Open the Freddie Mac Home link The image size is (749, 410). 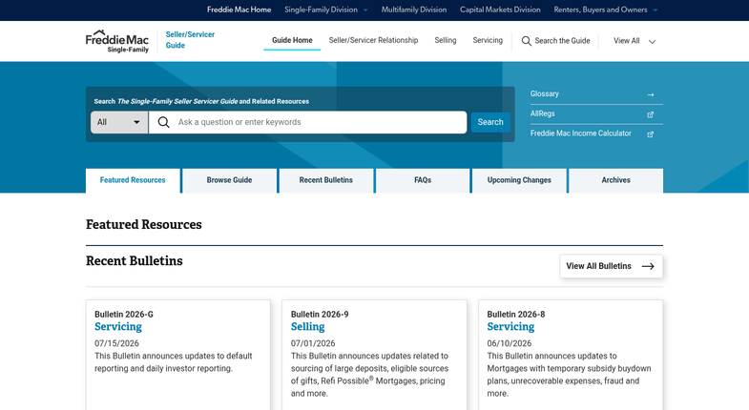[239, 10]
